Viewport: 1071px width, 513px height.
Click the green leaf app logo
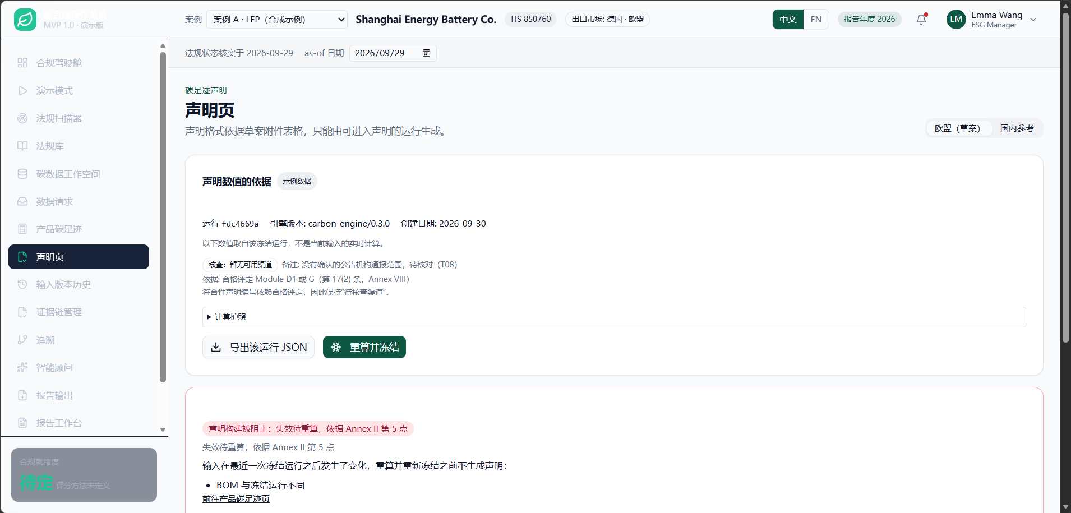click(25, 20)
